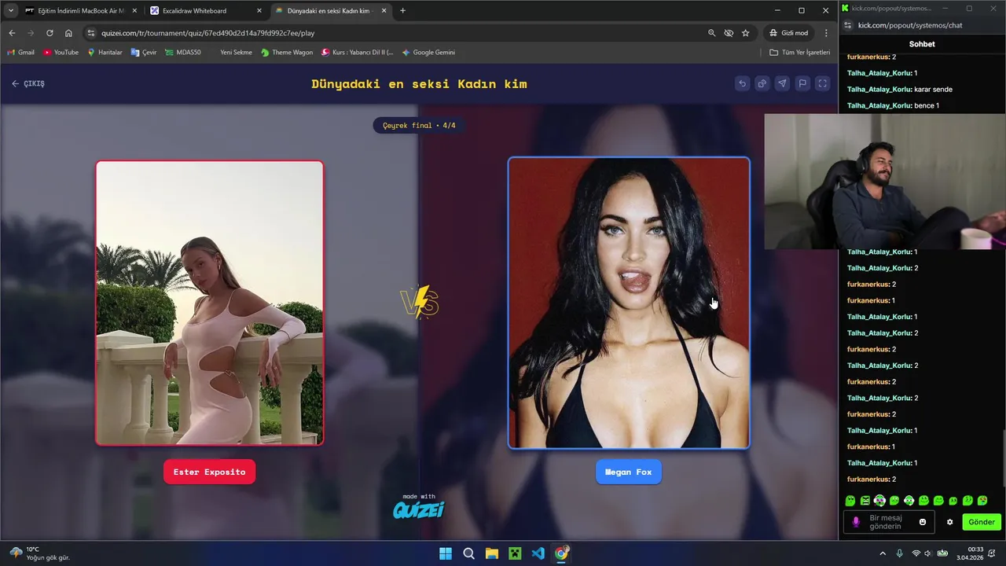Open Gmail bookmark
Screen dimensions: 1006x566
pos(21,53)
